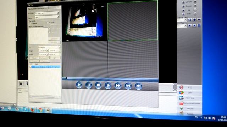Click the right Pan button
227x127 pixels.
coord(195,14)
